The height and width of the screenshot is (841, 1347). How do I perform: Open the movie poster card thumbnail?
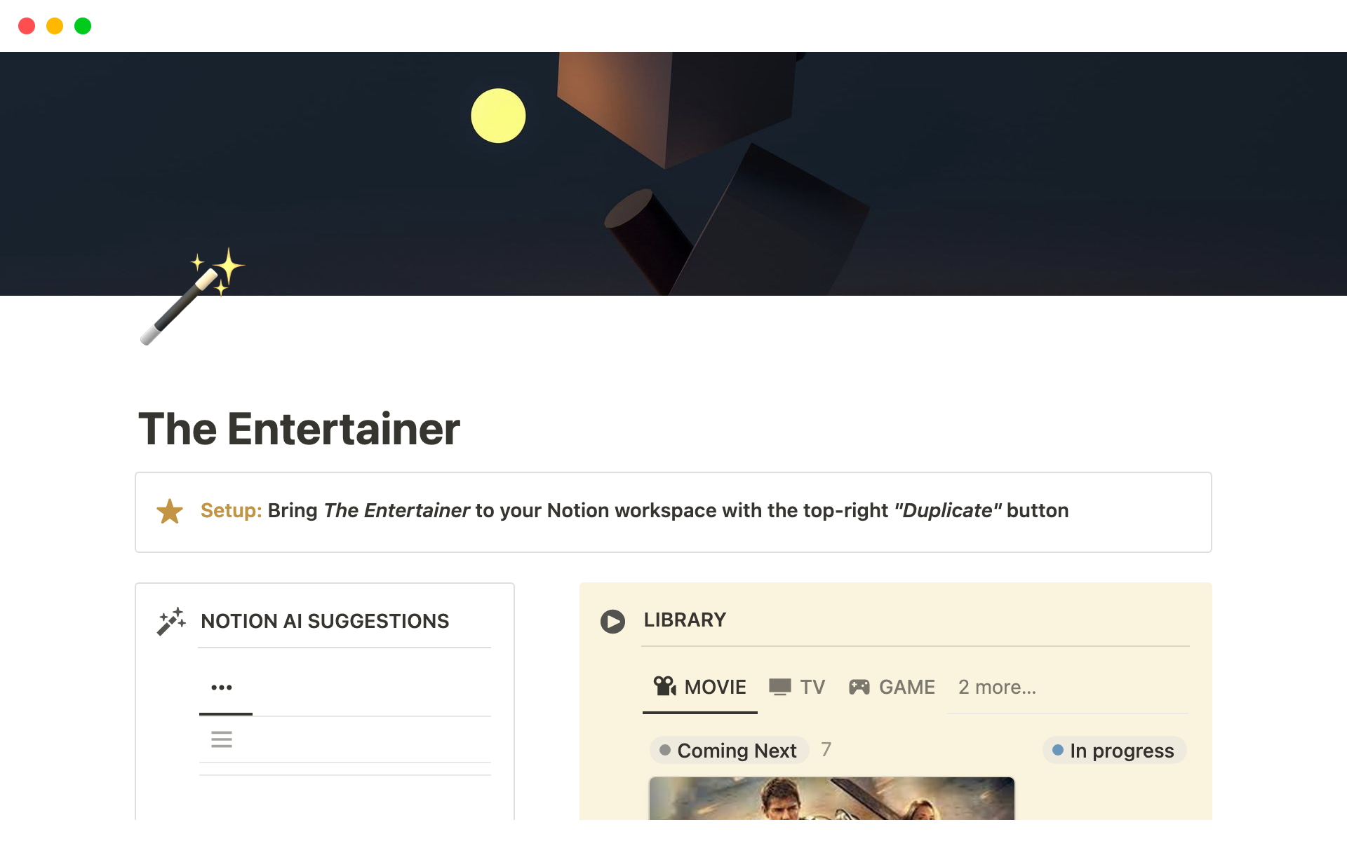[x=831, y=799]
